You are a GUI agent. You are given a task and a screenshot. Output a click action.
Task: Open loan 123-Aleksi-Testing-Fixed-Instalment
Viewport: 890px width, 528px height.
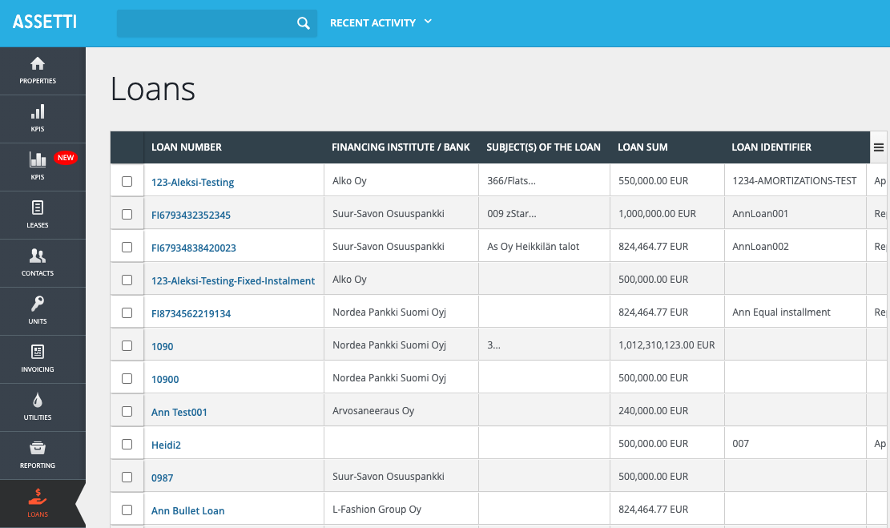[x=233, y=281]
